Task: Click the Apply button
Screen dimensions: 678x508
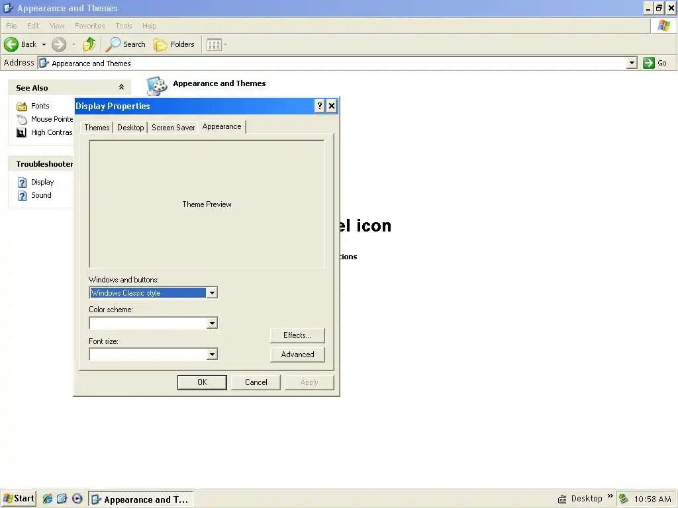Action: 309,382
